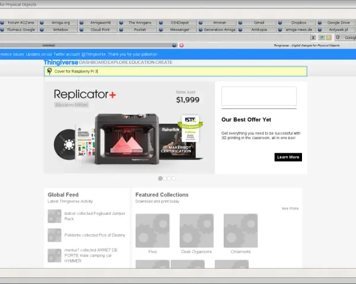This screenshot has width=356, height=284.
Task: Click the Learn More button
Action: coord(288,157)
